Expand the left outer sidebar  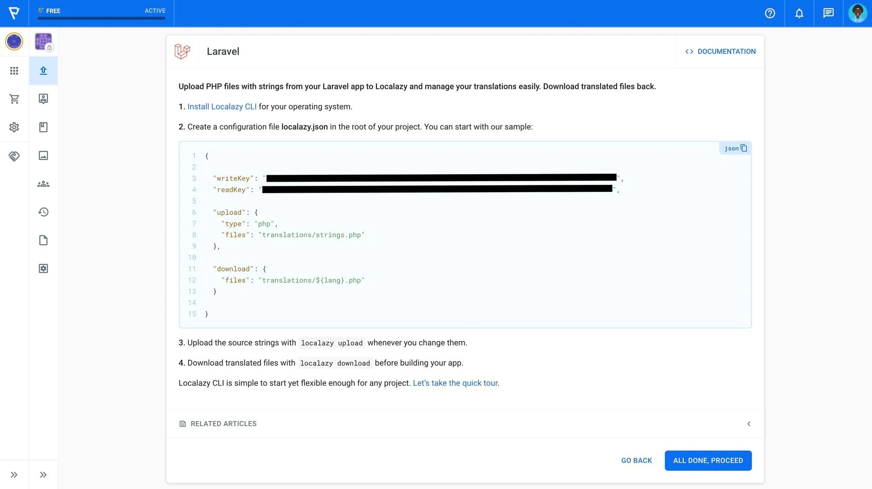click(x=14, y=475)
